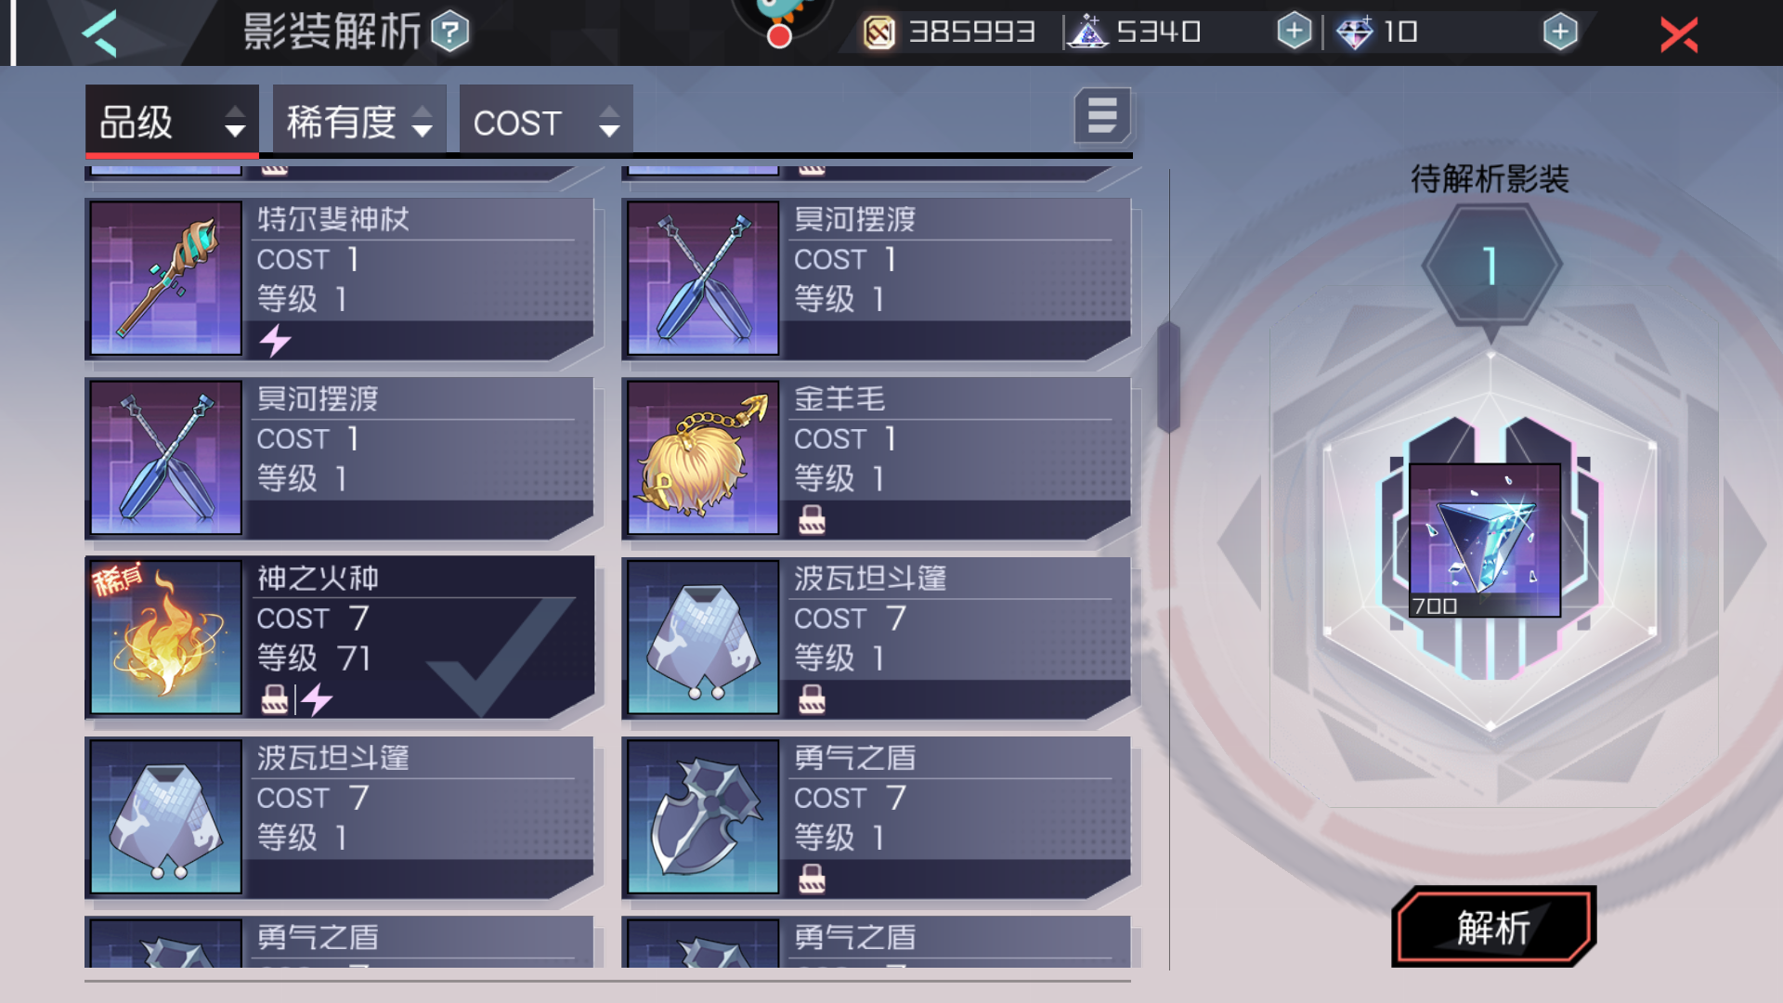Open the help question mark icon

(x=450, y=33)
